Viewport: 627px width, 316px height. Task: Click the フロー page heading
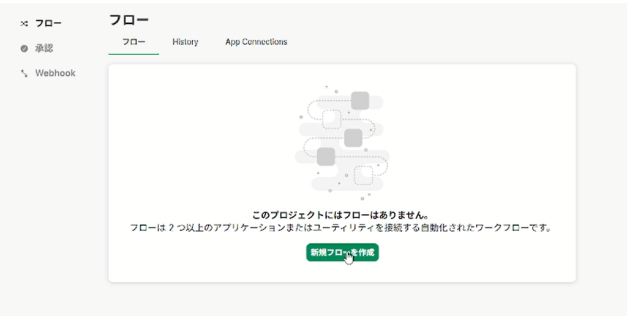point(129,20)
